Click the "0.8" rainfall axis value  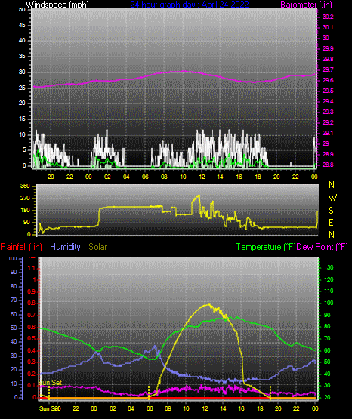pyautogui.click(x=32, y=303)
